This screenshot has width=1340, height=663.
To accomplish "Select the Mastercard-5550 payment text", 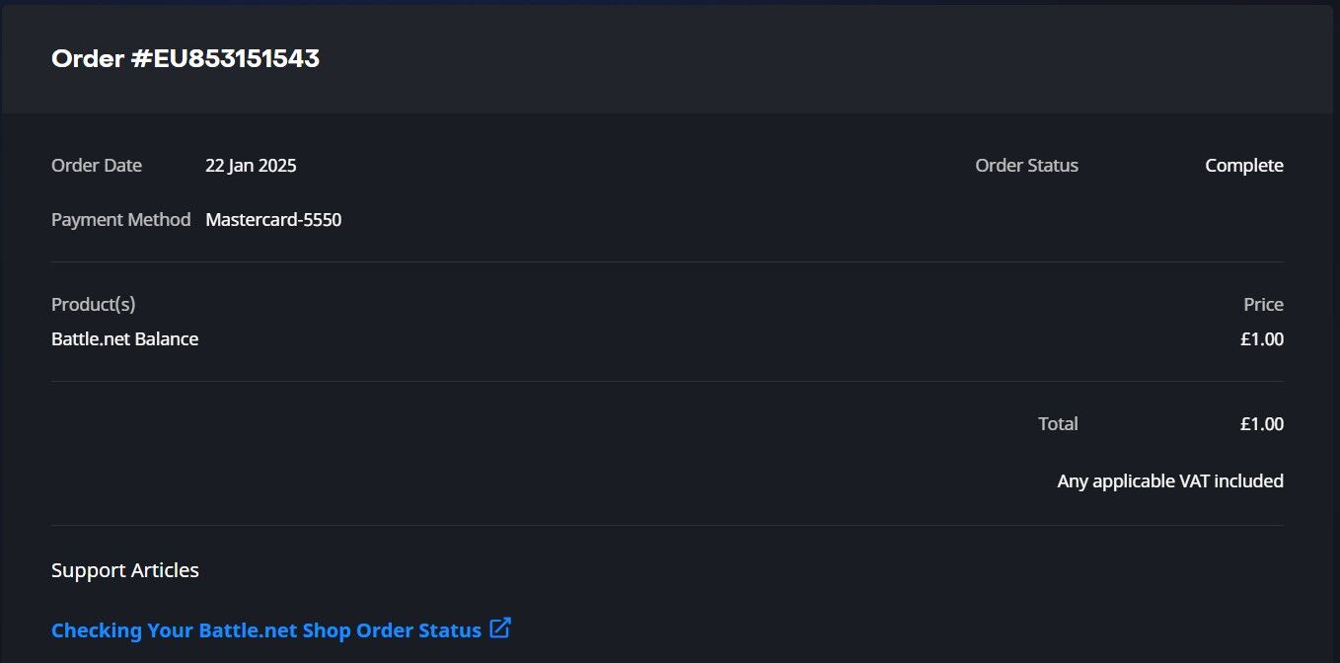I will click(273, 220).
